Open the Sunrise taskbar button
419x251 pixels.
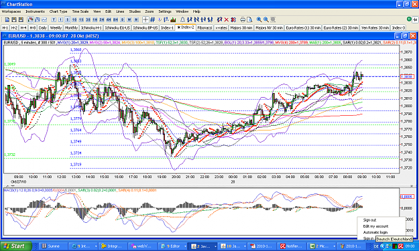pos(53,246)
